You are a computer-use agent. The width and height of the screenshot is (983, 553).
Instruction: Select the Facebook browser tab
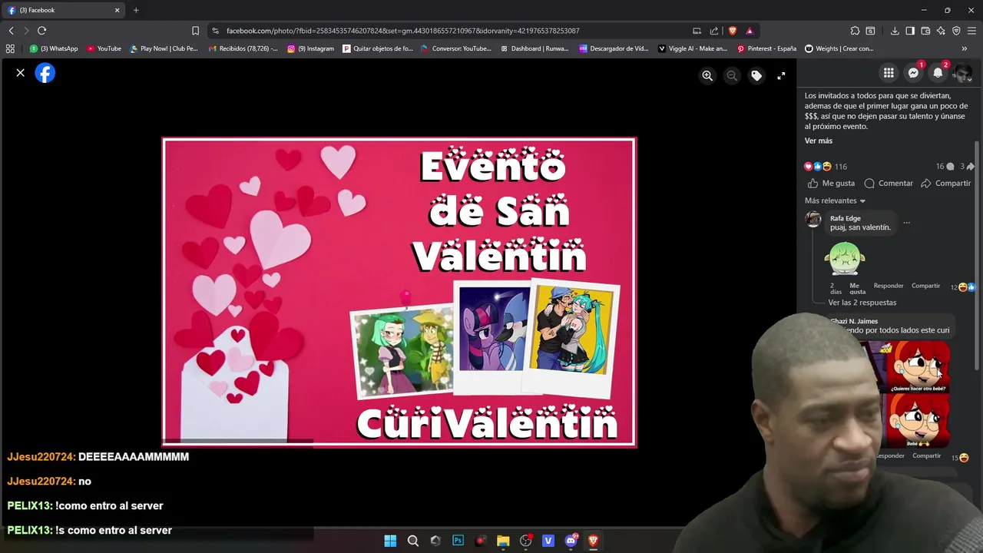click(61, 10)
